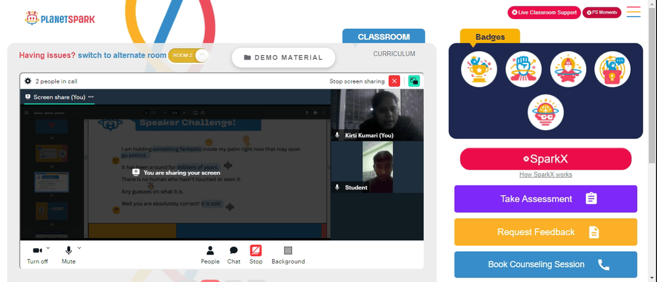The width and height of the screenshot is (657, 282).
Task: Launch SparkX
Action: pyautogui.click(x=545, y=159)
